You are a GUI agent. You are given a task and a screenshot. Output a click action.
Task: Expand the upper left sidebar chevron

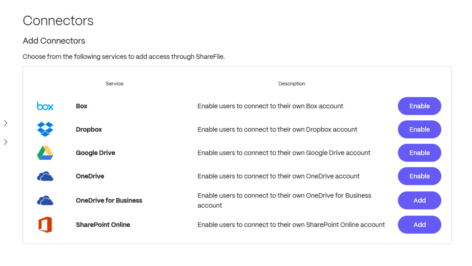(x=6, y=123)
